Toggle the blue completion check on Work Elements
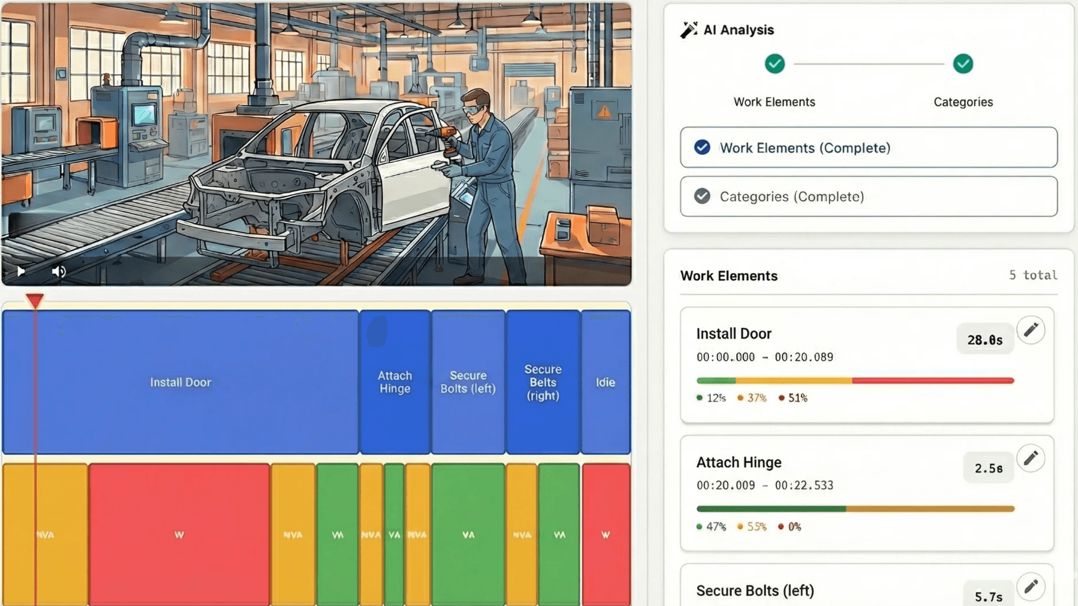 701,148
